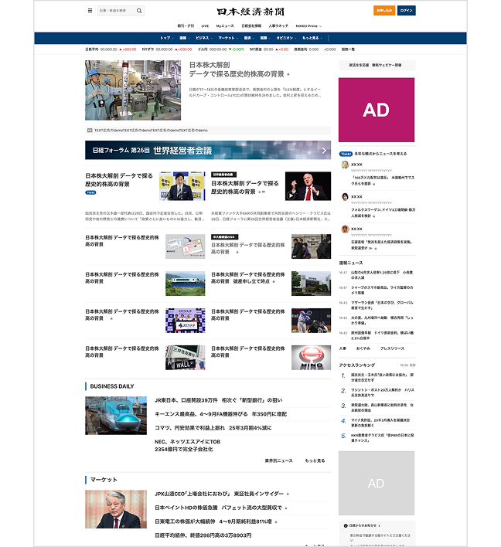501x547 pixels.
Task: Click the second commentator avatar with dark hair
Action: pos(345,197)
